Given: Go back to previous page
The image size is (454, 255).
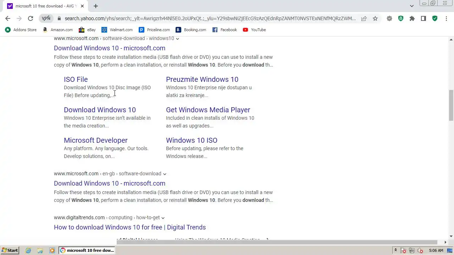Looking at the screenshot, I should 8,18.
